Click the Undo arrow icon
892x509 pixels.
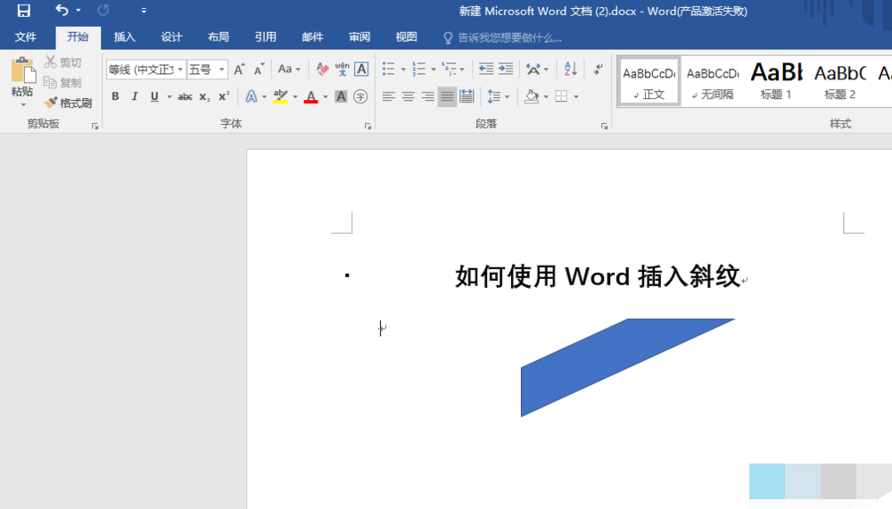coord(62,11)
